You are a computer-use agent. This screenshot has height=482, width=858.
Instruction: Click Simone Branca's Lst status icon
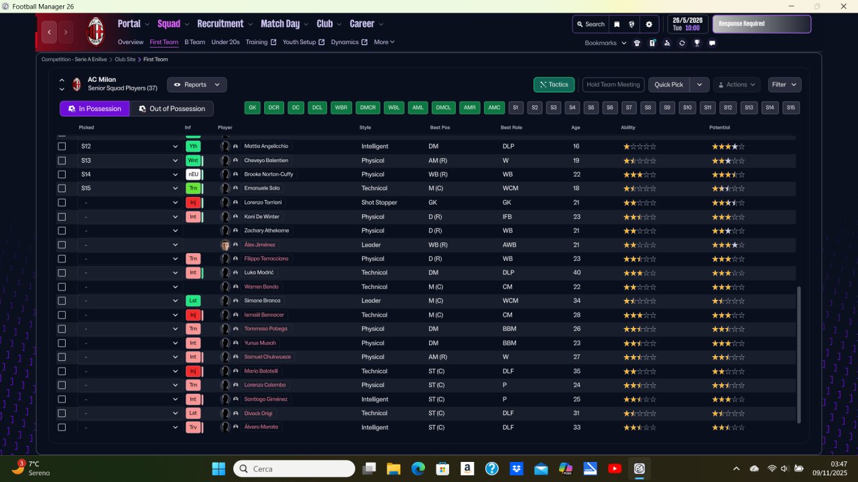click(193, 301)
